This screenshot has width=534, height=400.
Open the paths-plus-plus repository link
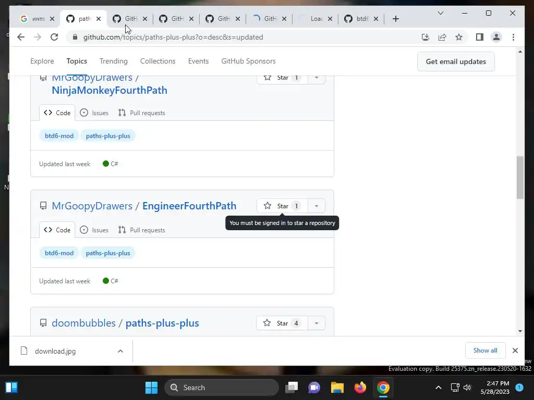click(162, 323)
